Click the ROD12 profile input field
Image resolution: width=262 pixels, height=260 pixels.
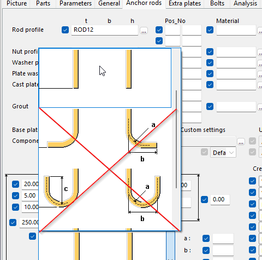(x=105, y=30)
